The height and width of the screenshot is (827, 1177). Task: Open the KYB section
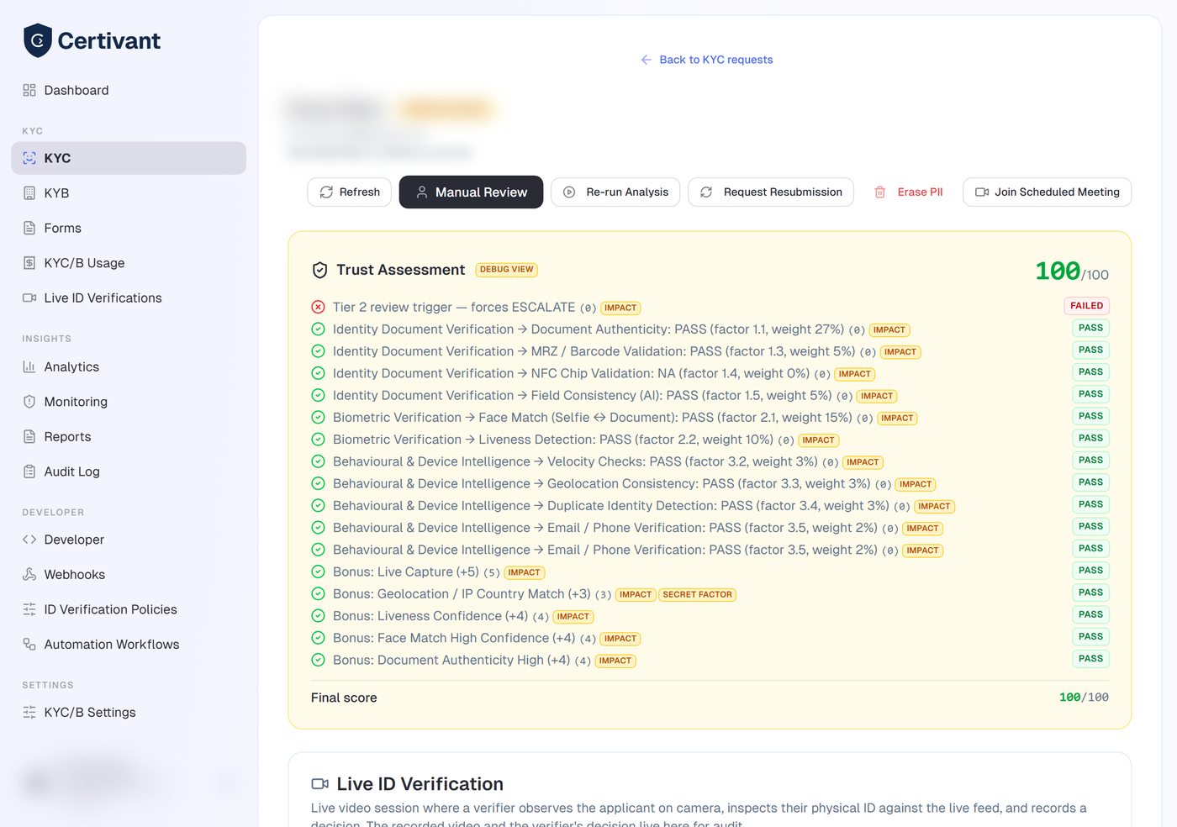[x=129, y=193]
